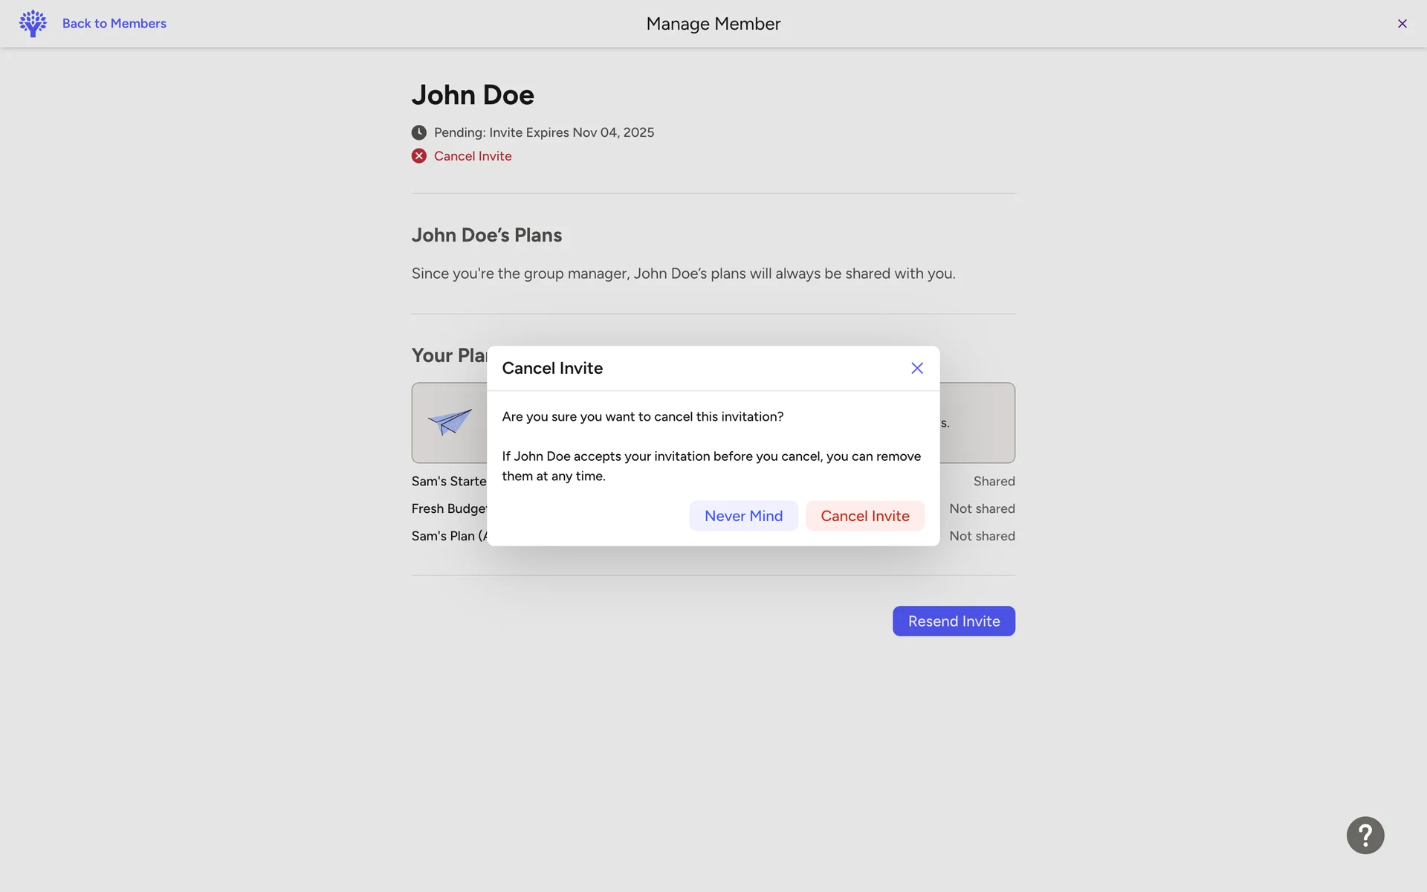Click the YNAB tree logo icon
Screen dimensions: 1427x892
[x=33, y=23]
